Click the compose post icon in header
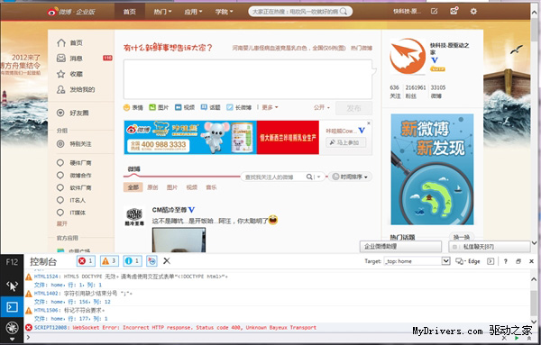Image resolution: width=541 pixels, height=345 pixels. point(434,12)
